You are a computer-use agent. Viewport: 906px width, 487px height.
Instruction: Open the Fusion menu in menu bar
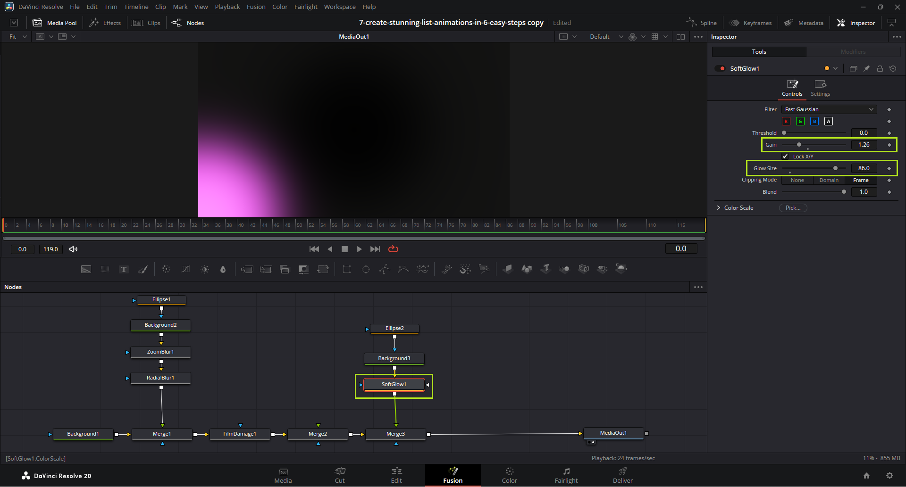pos(256,7)
